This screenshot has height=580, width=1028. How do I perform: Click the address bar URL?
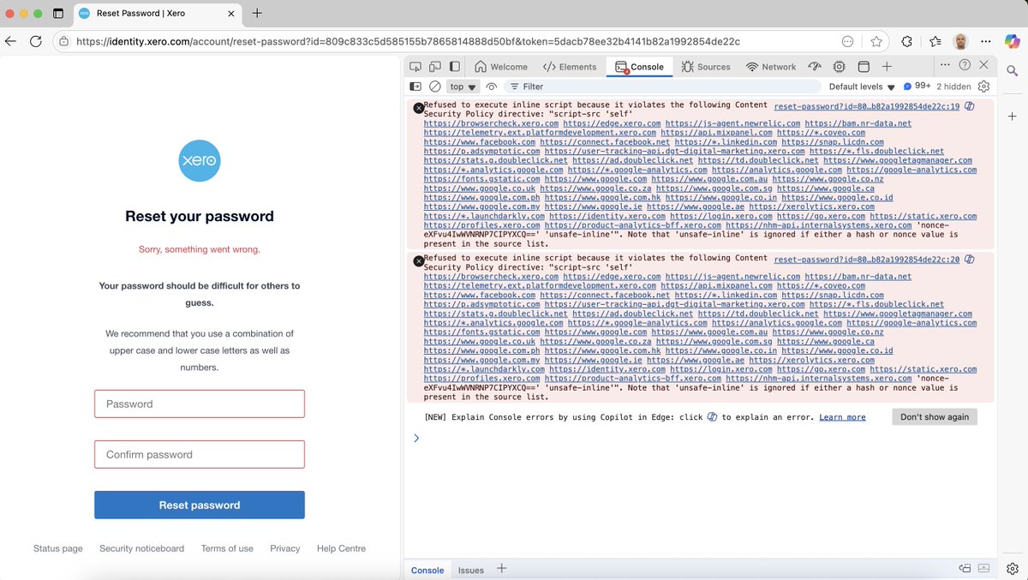click(x=408, y=41)
